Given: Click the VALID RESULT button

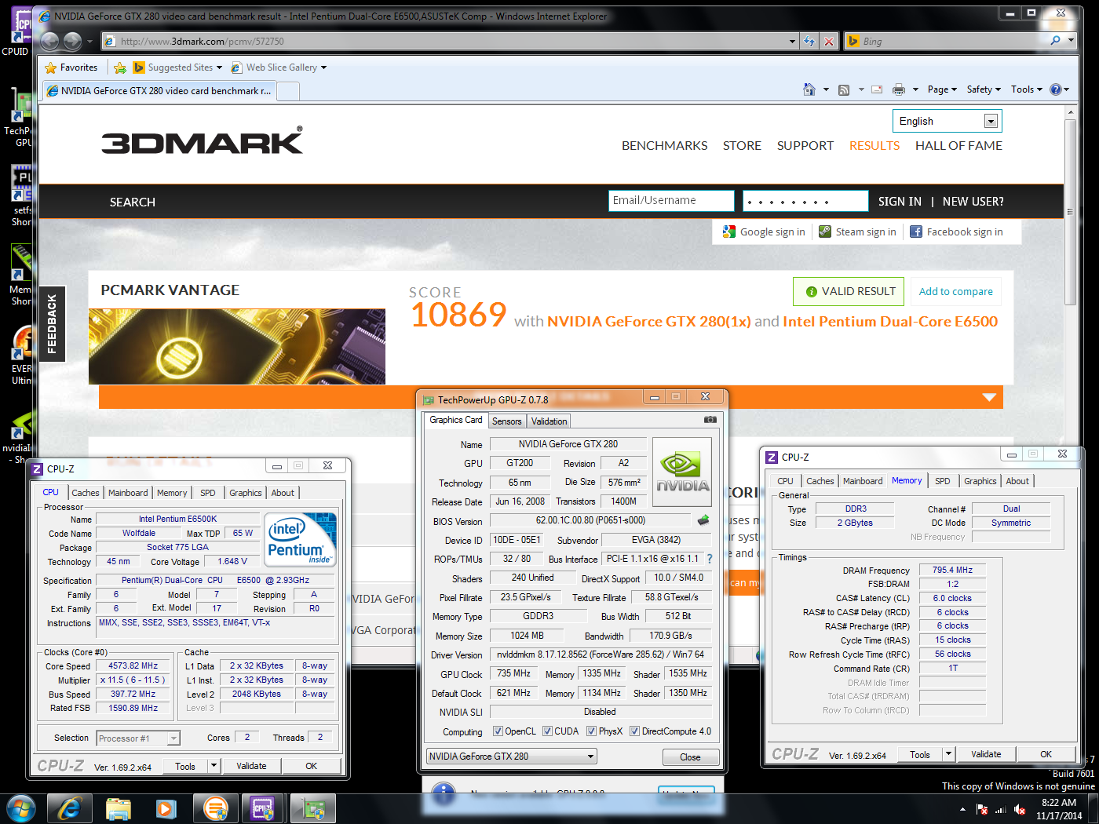Looking at the screenshot, I should tap(849, 291).
